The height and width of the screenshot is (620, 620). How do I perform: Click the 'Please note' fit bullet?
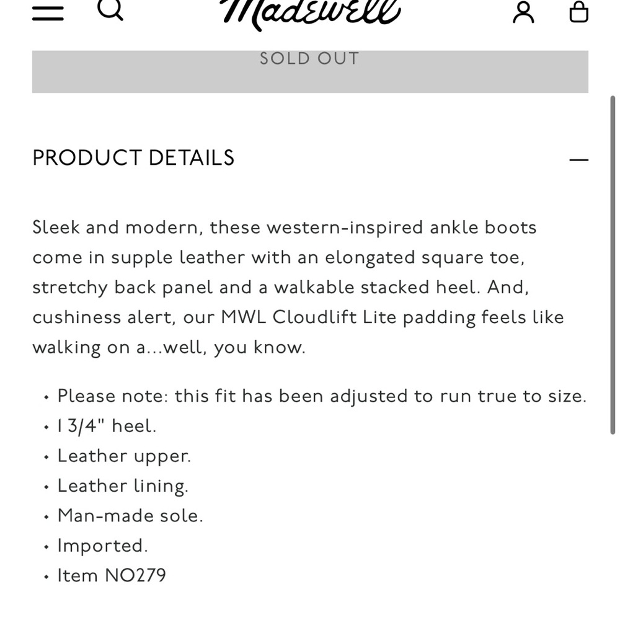click(x=321, y=396)
